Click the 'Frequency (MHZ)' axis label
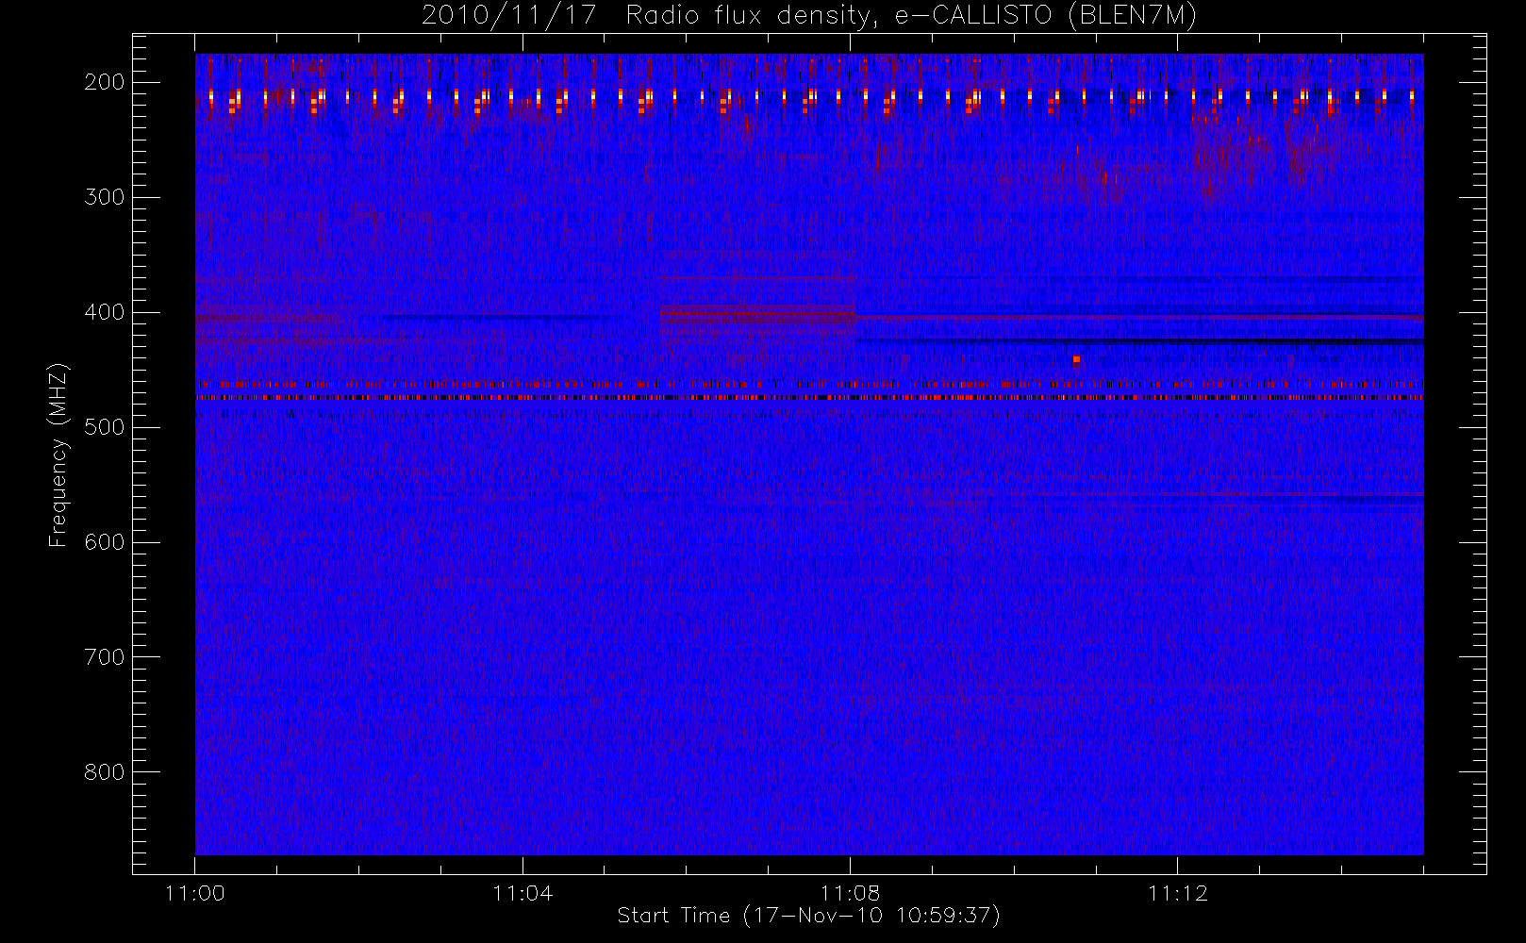Image resolution: width=1526 pixels, height=943 pixels. coord(58,455)
